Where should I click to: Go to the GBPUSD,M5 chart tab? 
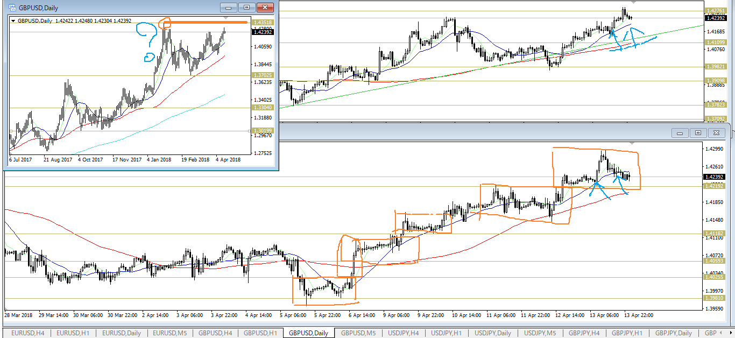358,333
